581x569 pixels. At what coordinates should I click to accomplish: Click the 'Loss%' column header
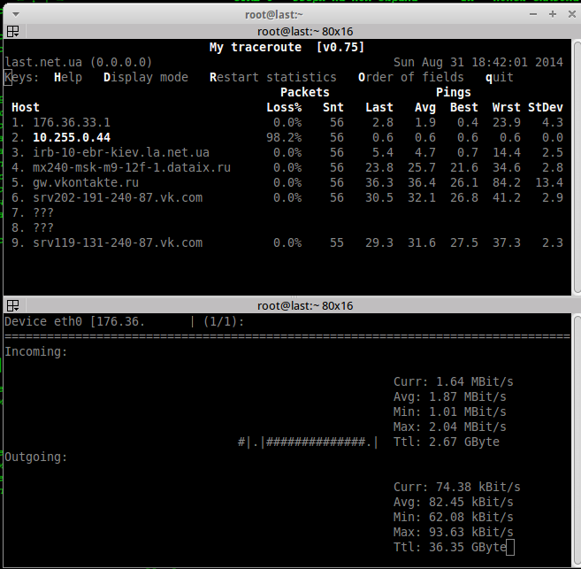click(284, 107)
